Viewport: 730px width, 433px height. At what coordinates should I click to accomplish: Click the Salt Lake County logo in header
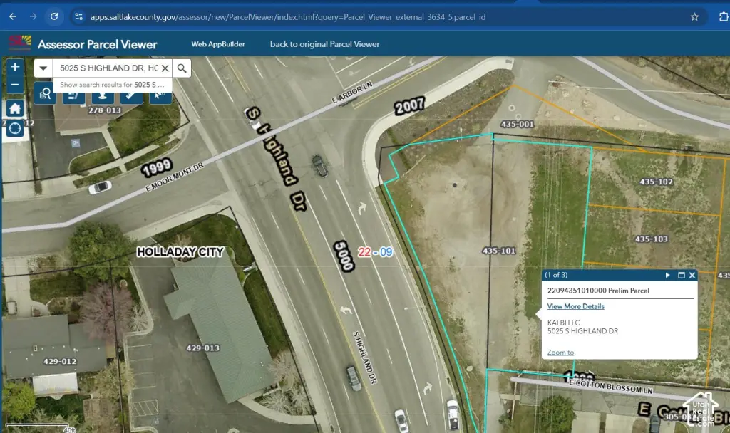[20, 43]
